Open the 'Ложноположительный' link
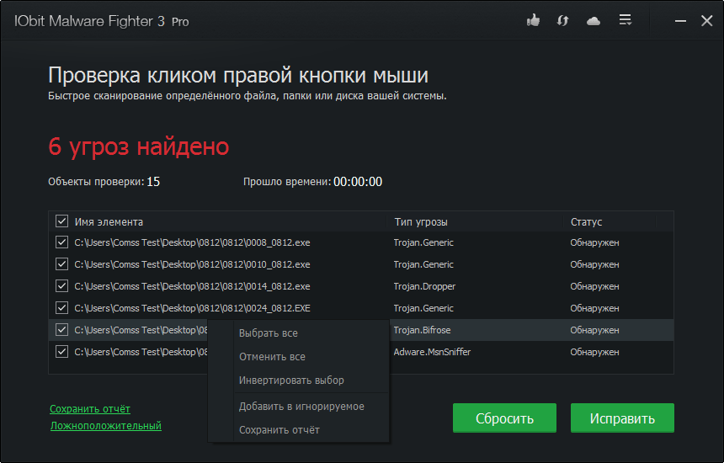The width and height of the screenshot is (724, 463). pos(106,426)
